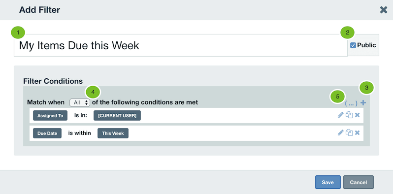
Task: Edit the Assigned To condition with pencil icon
Action: click(340, 115)
